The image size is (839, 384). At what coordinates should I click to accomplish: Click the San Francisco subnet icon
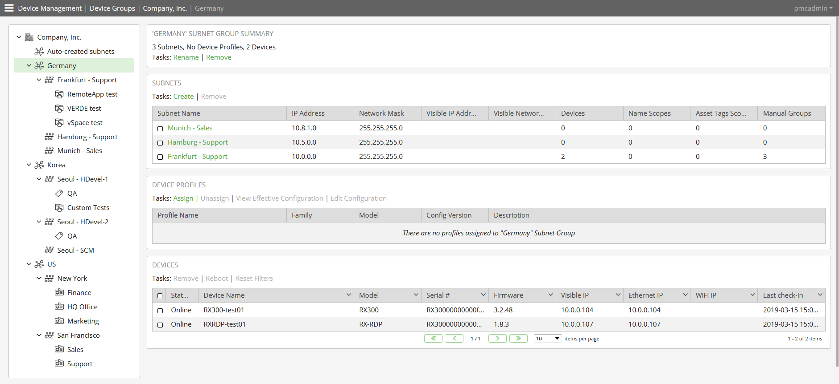49,335
